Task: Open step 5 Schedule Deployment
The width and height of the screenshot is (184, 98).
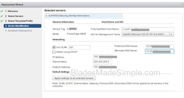Action: [18, 31]
